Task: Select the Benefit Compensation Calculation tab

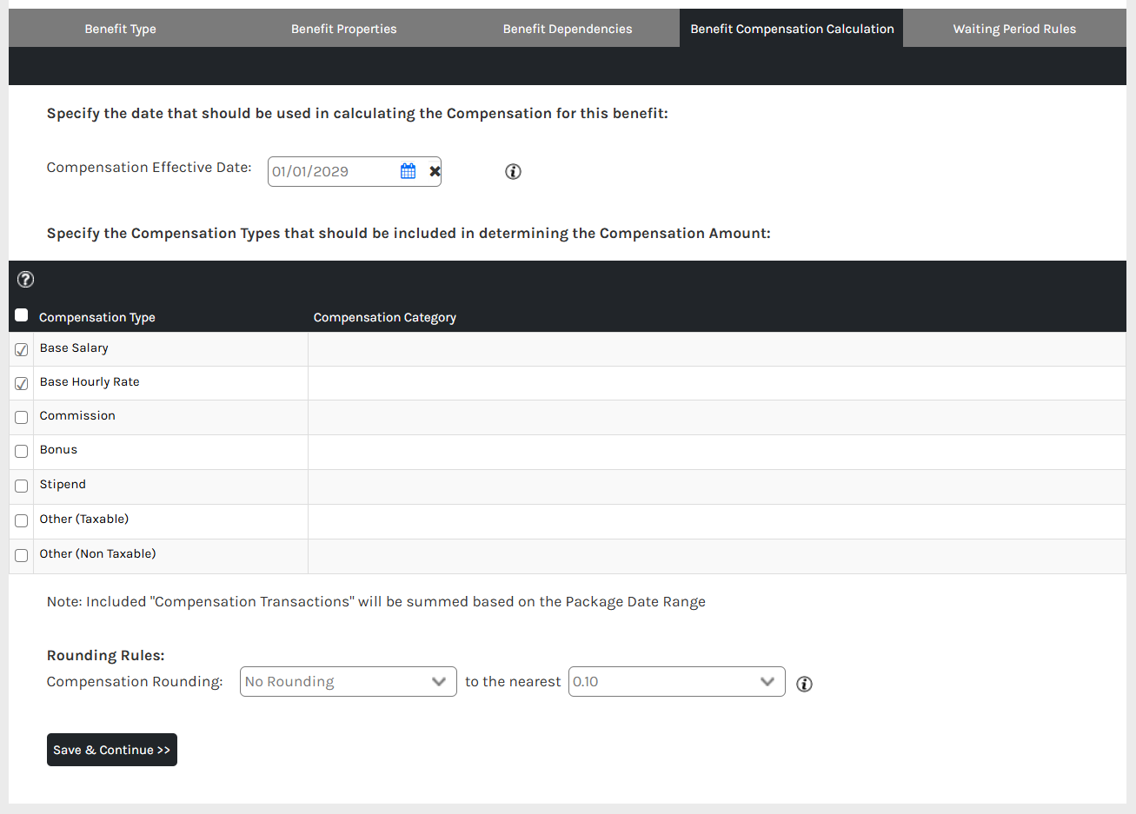Action: pyautogui.click(x=792, y=29)
